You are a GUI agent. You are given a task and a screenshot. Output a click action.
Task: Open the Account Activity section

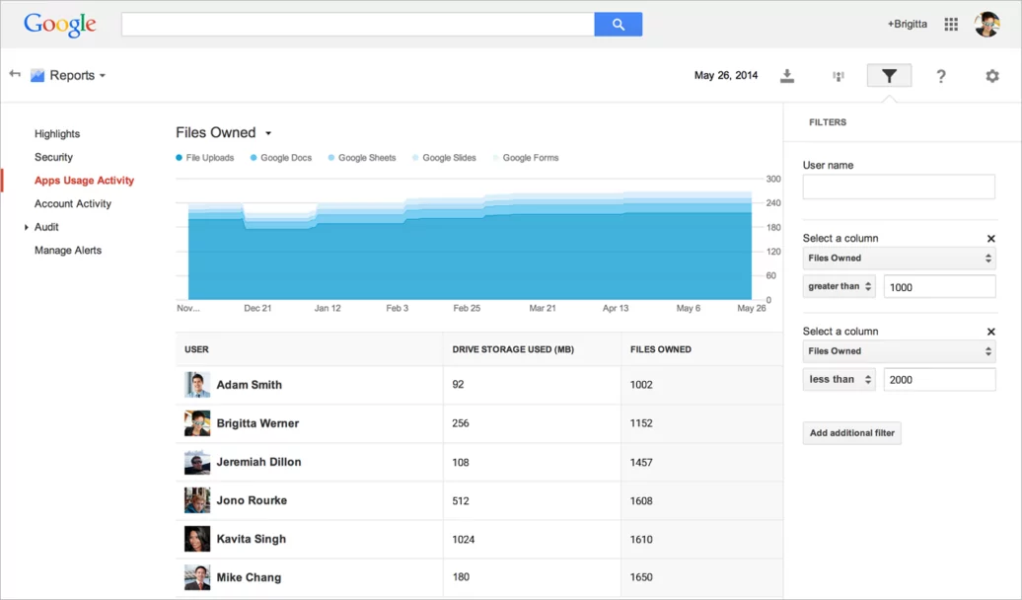tap(73, 203)
